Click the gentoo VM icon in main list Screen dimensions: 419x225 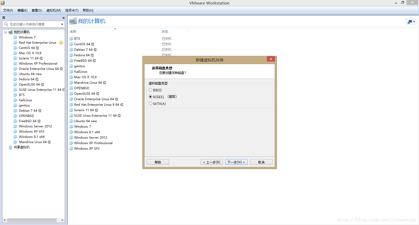coord(71,66)
